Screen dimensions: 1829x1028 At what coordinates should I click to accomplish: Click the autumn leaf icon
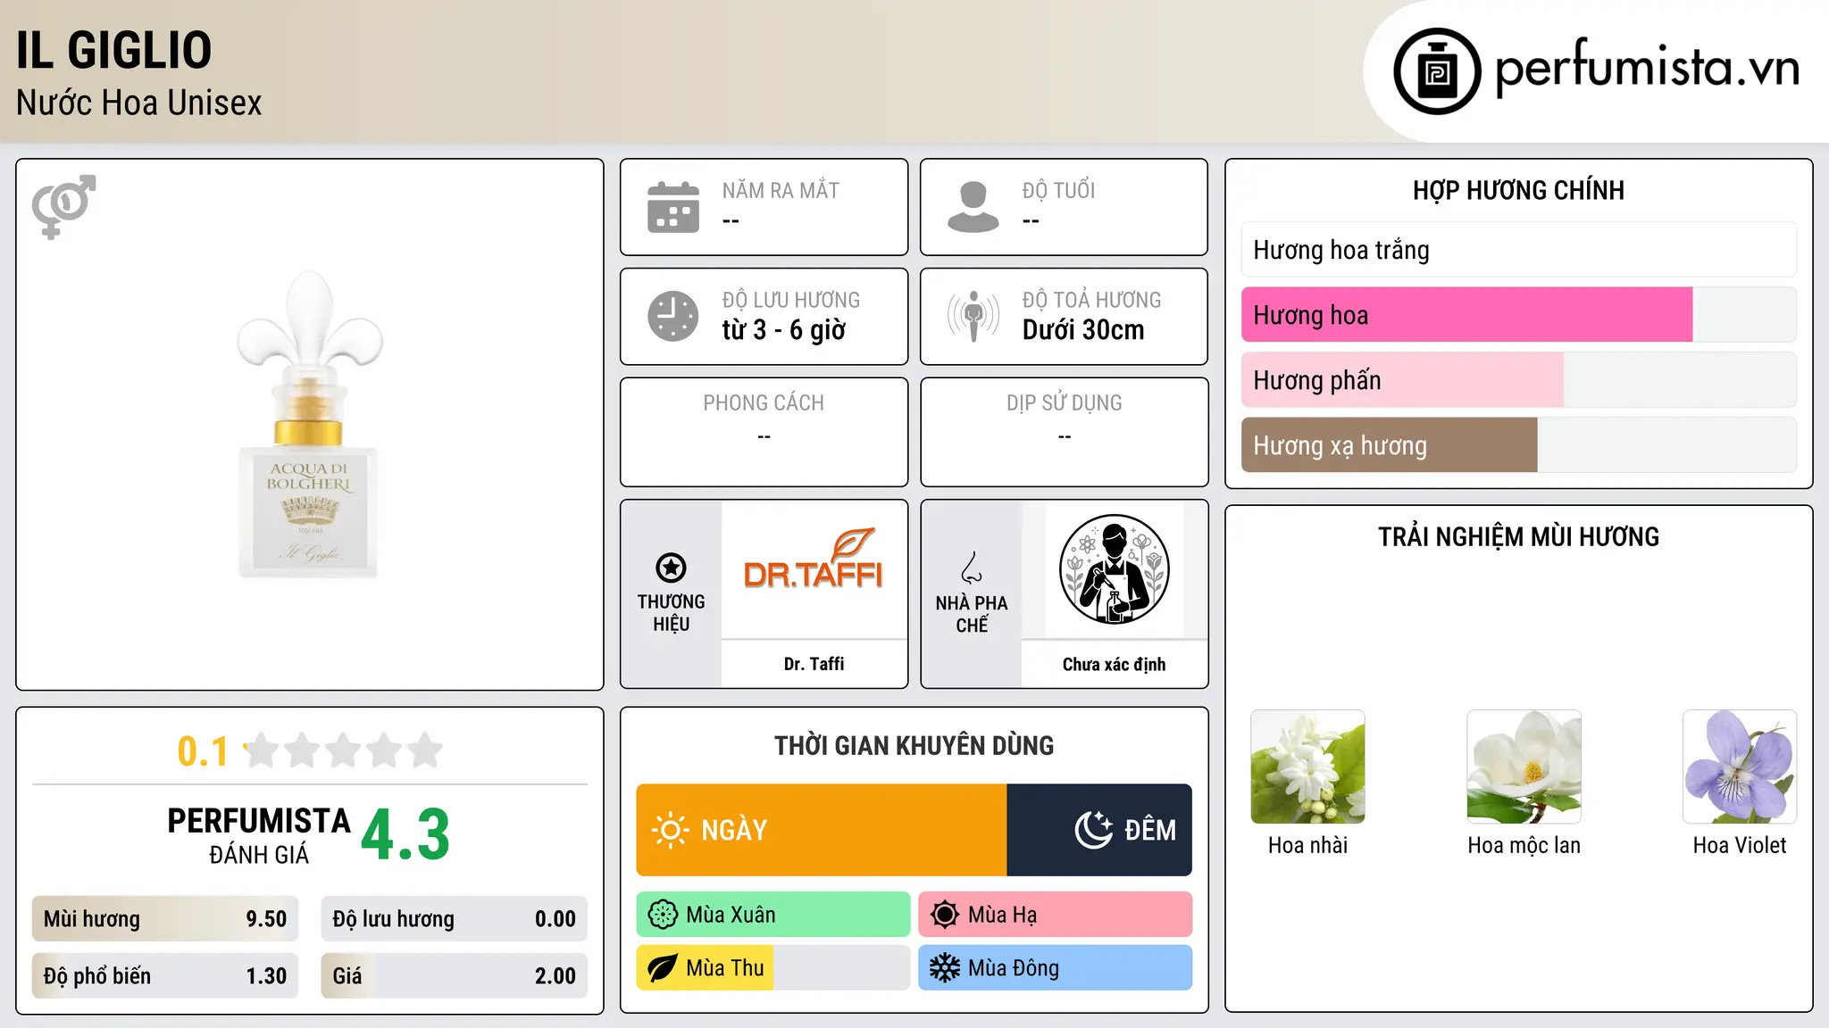point(663,968)
